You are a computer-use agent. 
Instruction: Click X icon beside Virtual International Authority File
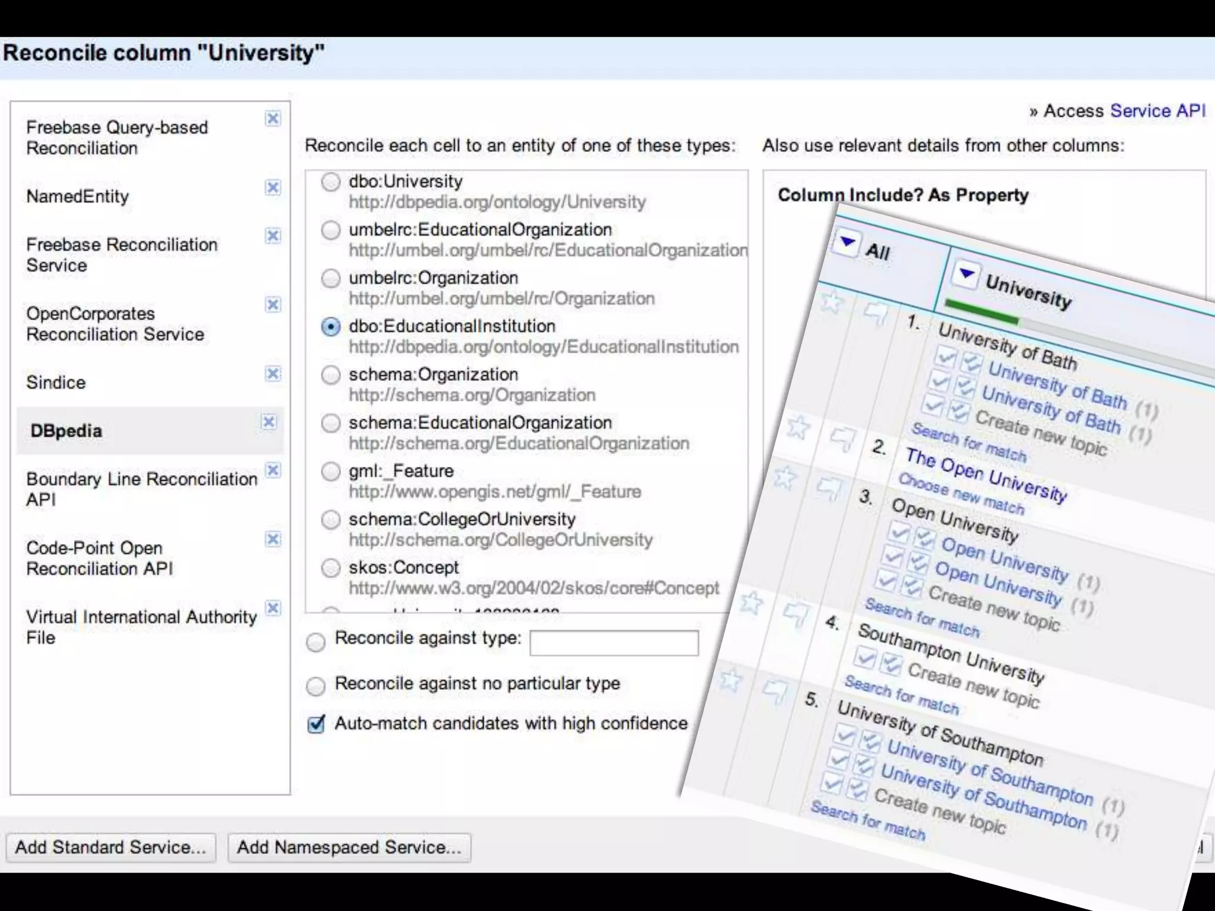[x=272, y=608]
